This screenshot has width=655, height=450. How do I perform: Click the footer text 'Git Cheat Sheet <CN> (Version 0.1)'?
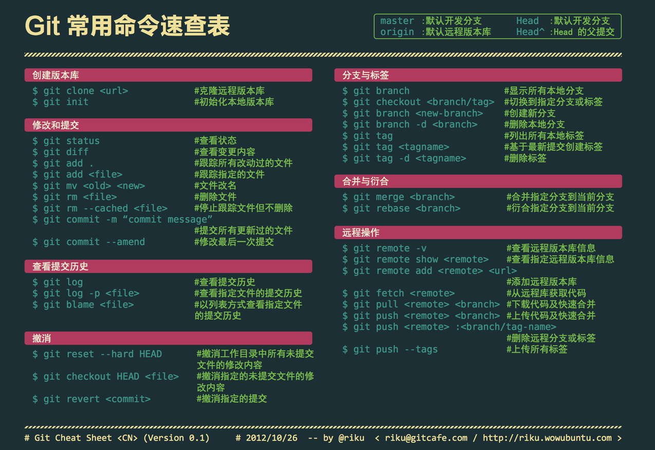pyautogui.click(x=122, y=438)
